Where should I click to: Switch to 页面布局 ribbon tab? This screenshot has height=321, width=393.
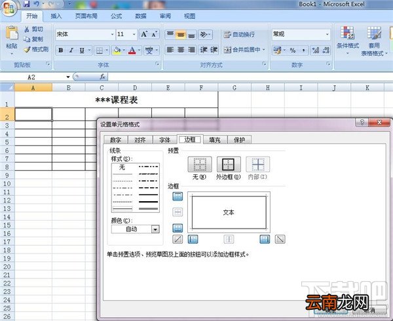point(86,16)
